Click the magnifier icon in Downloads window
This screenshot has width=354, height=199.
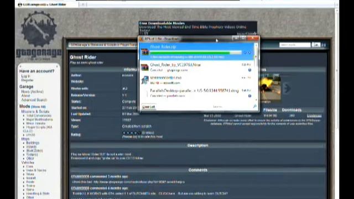point(255,106)
